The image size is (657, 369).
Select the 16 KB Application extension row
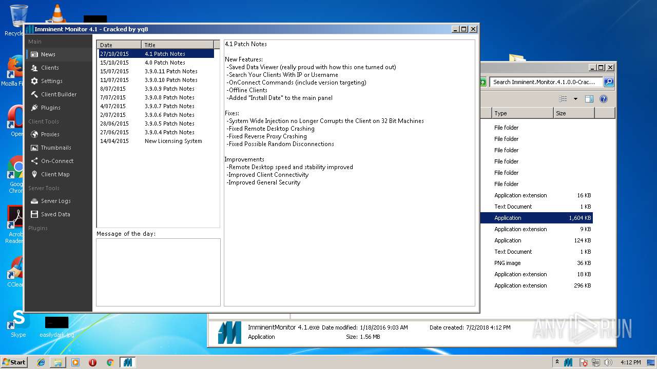click(536, 195)
